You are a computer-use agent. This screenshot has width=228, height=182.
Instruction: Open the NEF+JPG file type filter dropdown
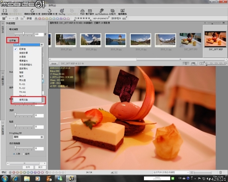[101, 18]
